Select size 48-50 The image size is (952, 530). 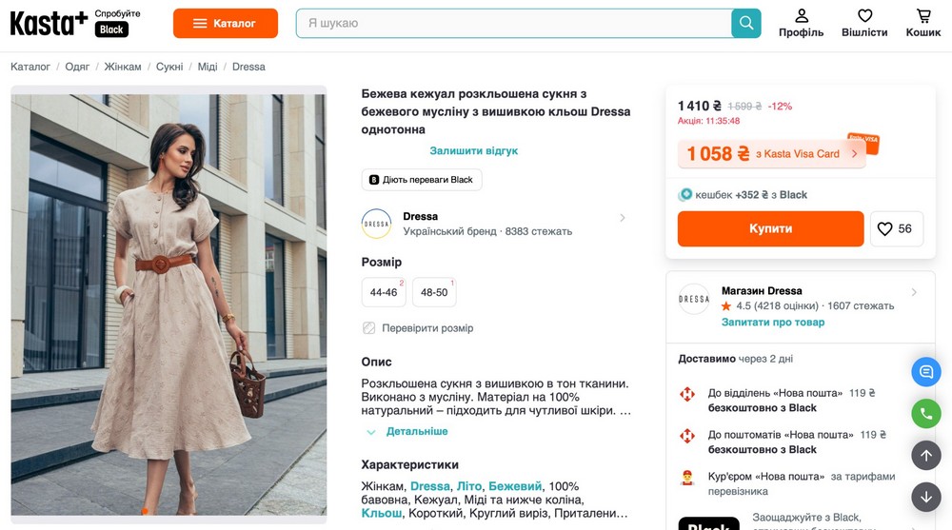[434, 292]
